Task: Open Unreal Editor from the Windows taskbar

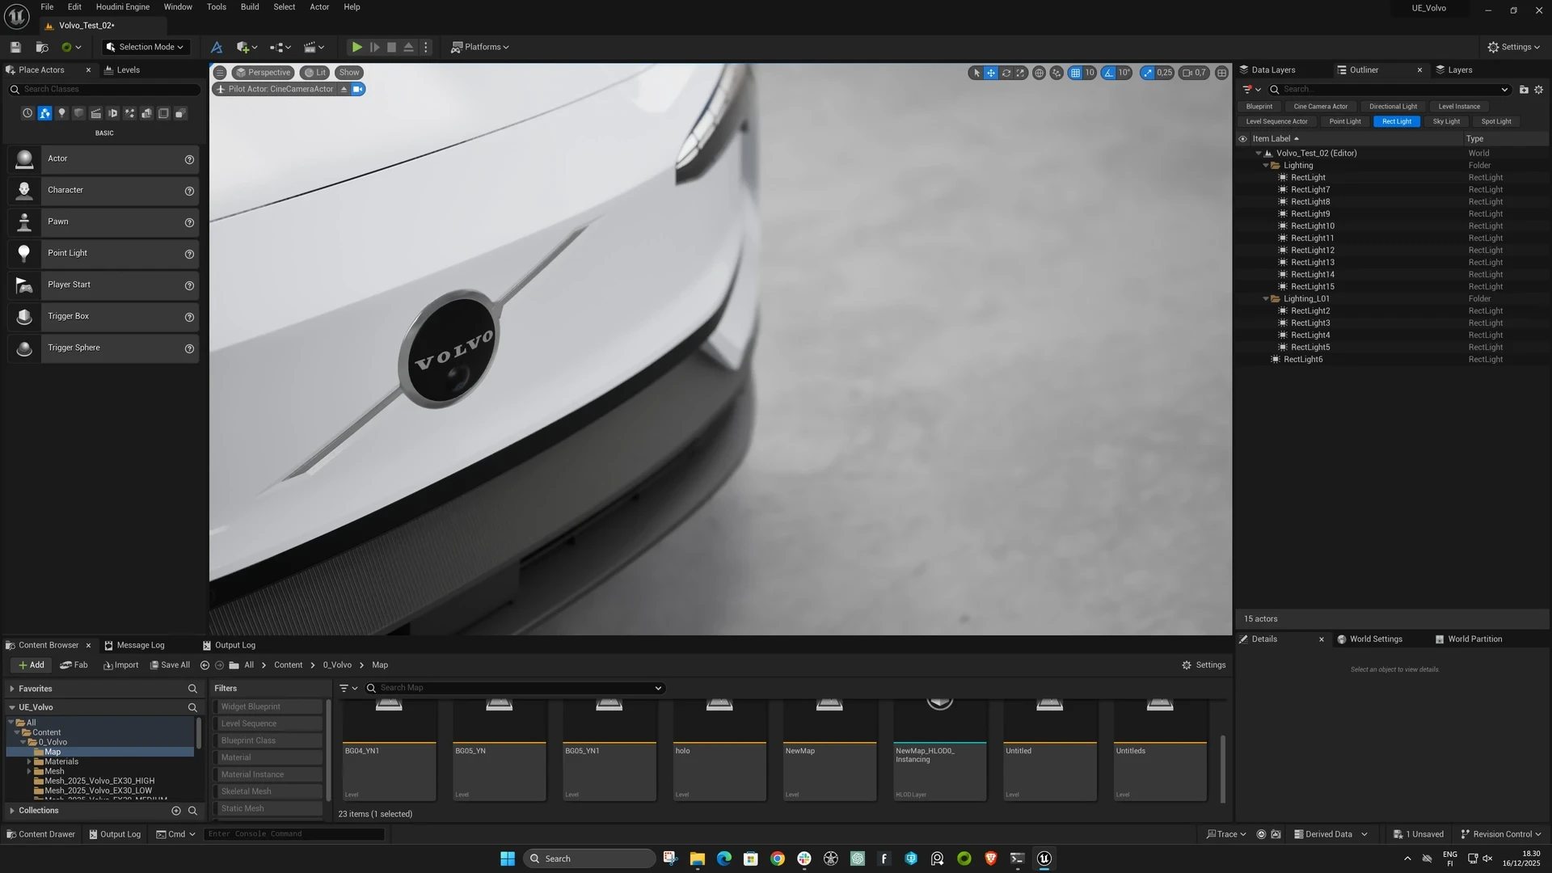Action: coord(1044,858)
